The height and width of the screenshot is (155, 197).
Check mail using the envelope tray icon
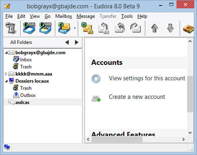(x=64, y=28)
